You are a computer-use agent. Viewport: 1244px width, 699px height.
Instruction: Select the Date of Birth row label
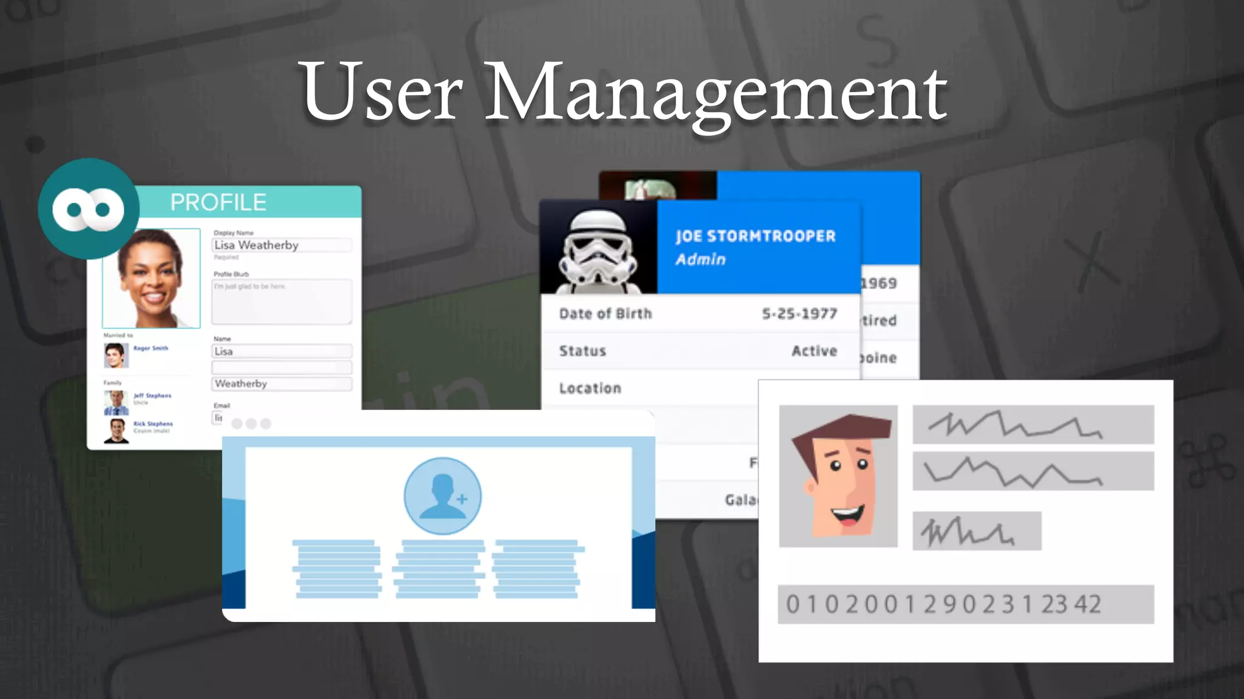[606, 314]
